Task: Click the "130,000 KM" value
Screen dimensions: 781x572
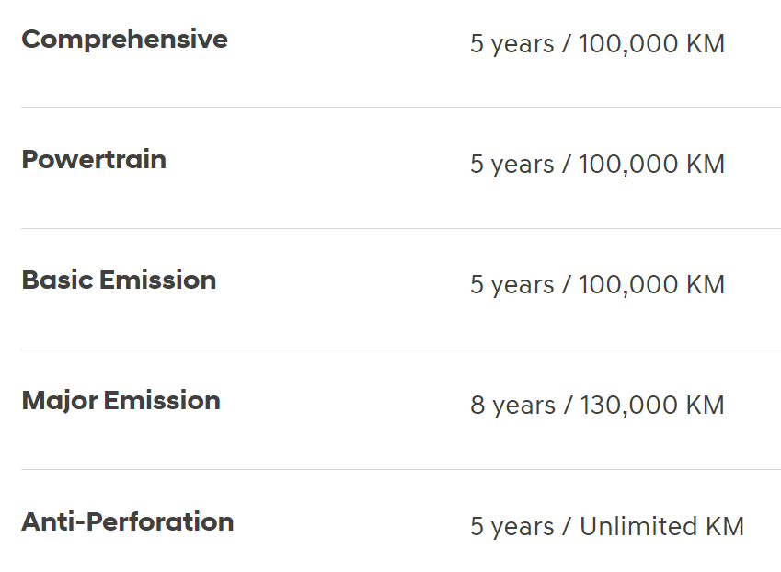Action: coord(652,406)
